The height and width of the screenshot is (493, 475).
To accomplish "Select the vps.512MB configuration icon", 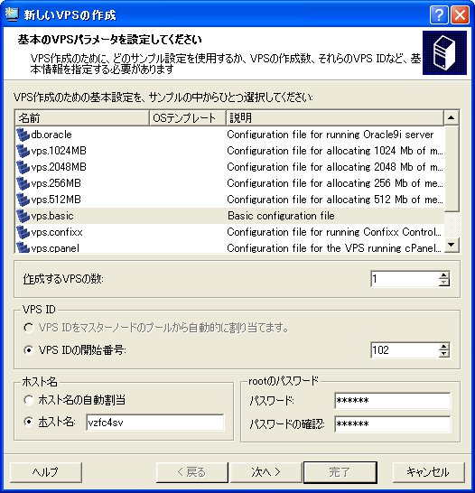I will 23,200.
